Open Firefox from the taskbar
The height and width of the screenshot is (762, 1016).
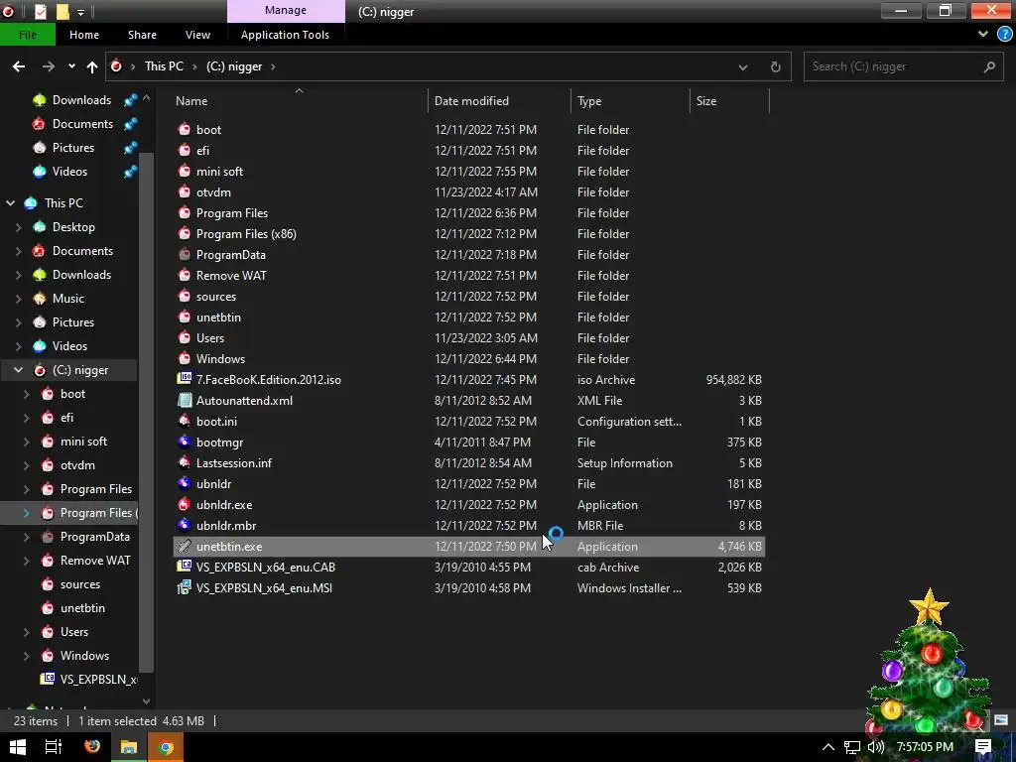coord(92,747)
